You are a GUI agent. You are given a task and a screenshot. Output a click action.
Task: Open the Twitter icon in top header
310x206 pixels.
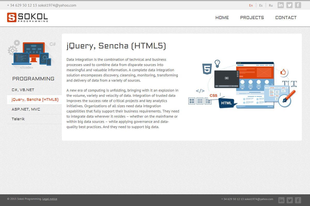[289, 5]
